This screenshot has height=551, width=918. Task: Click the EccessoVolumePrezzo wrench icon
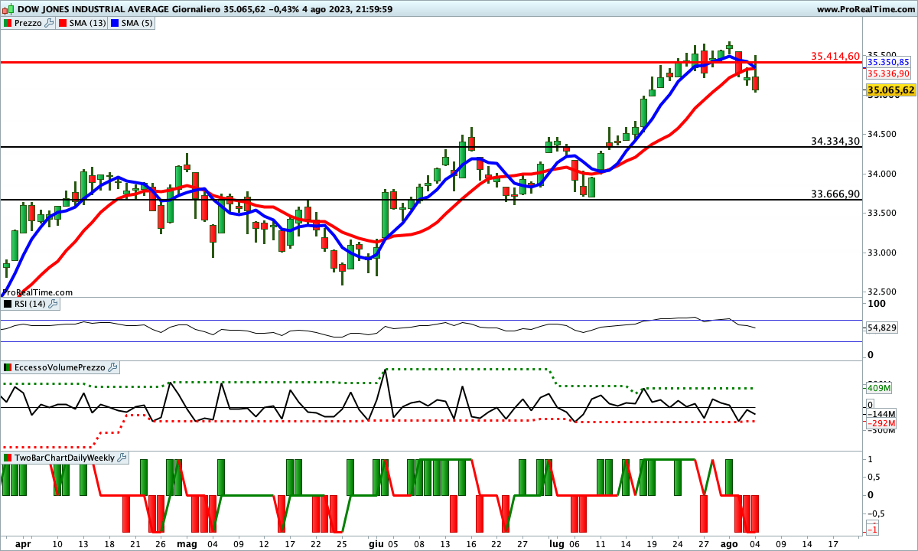[113, 367]
